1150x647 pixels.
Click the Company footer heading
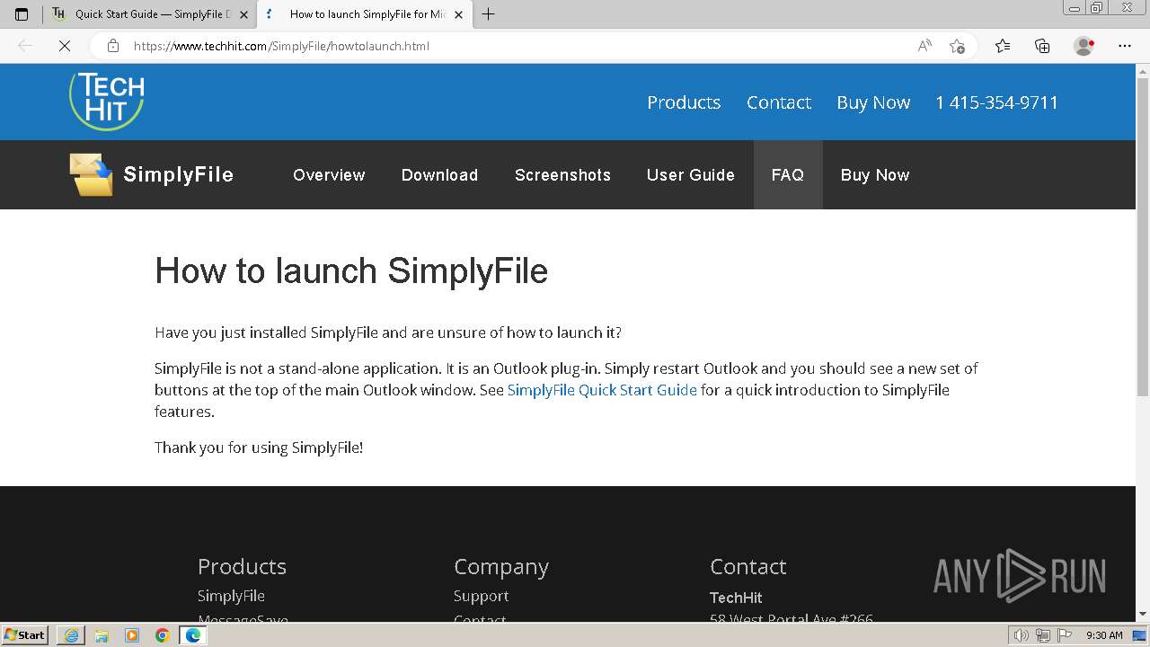(x=501, y=567)
